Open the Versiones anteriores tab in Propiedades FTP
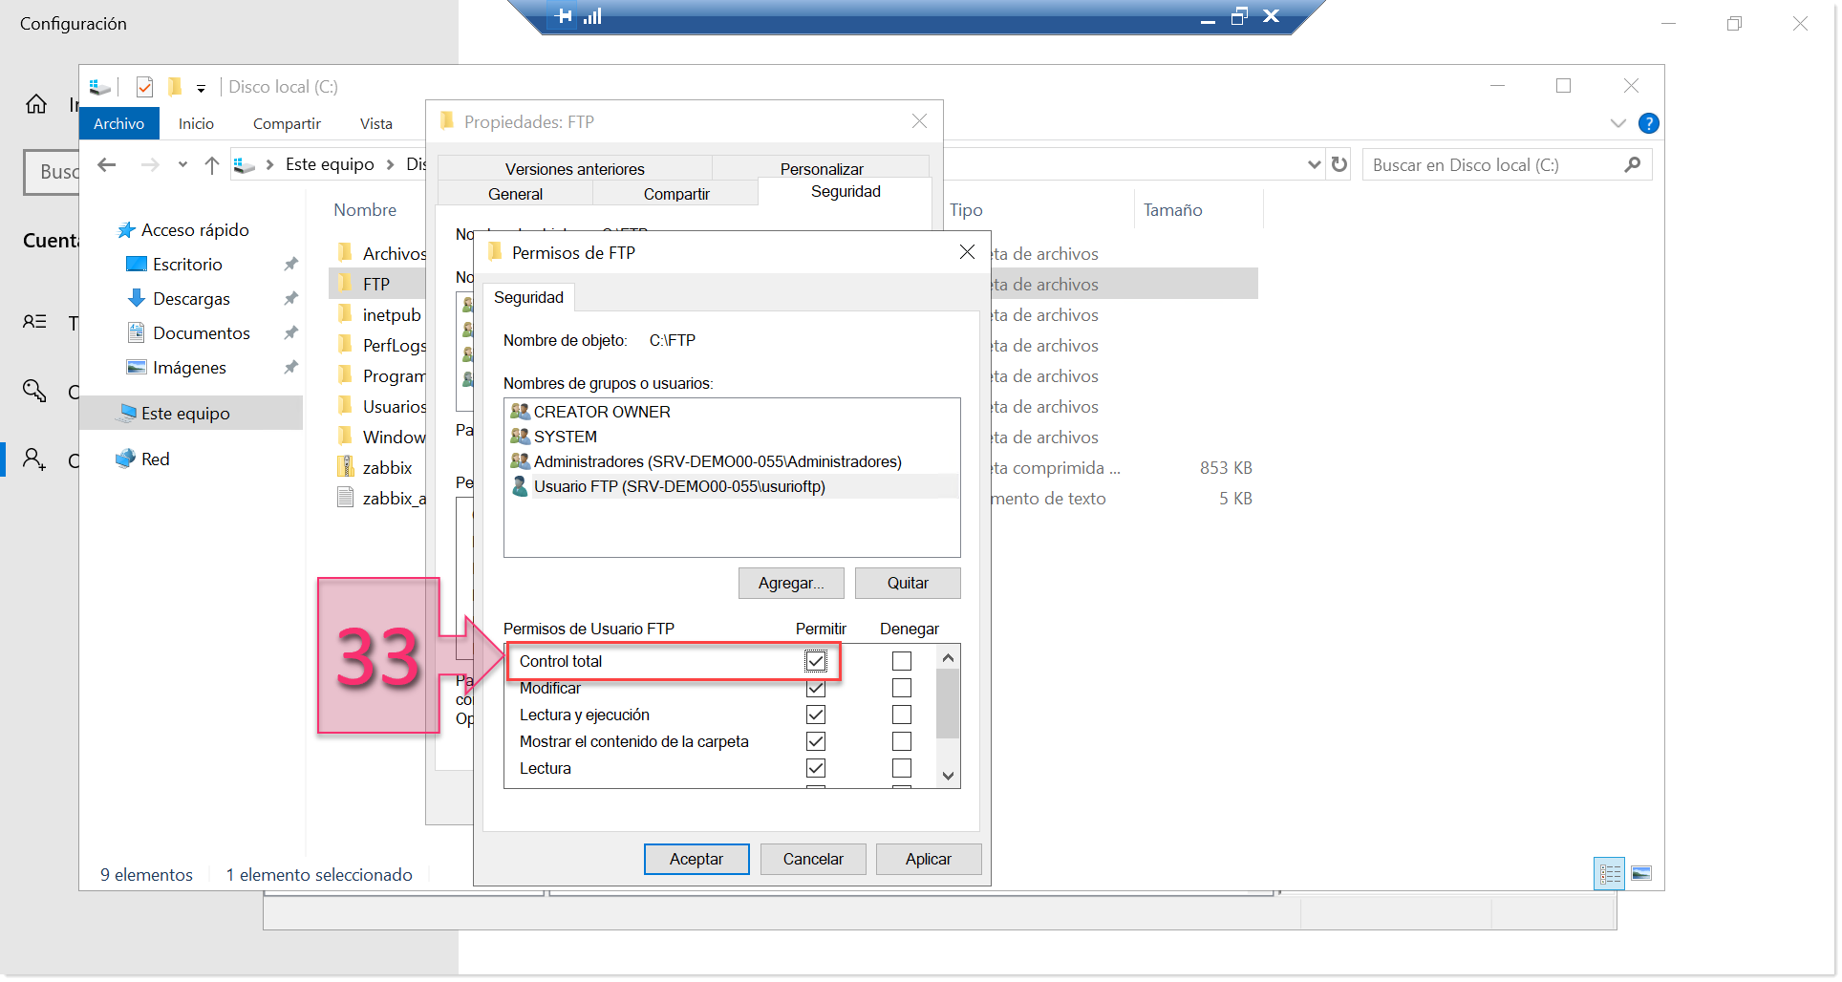This screenshot has width=1842, height=982. (x=573, y=168)
